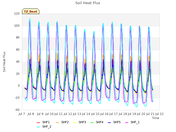
Task: Click the 80 y-axis tick label
Action: pos(18,38)
